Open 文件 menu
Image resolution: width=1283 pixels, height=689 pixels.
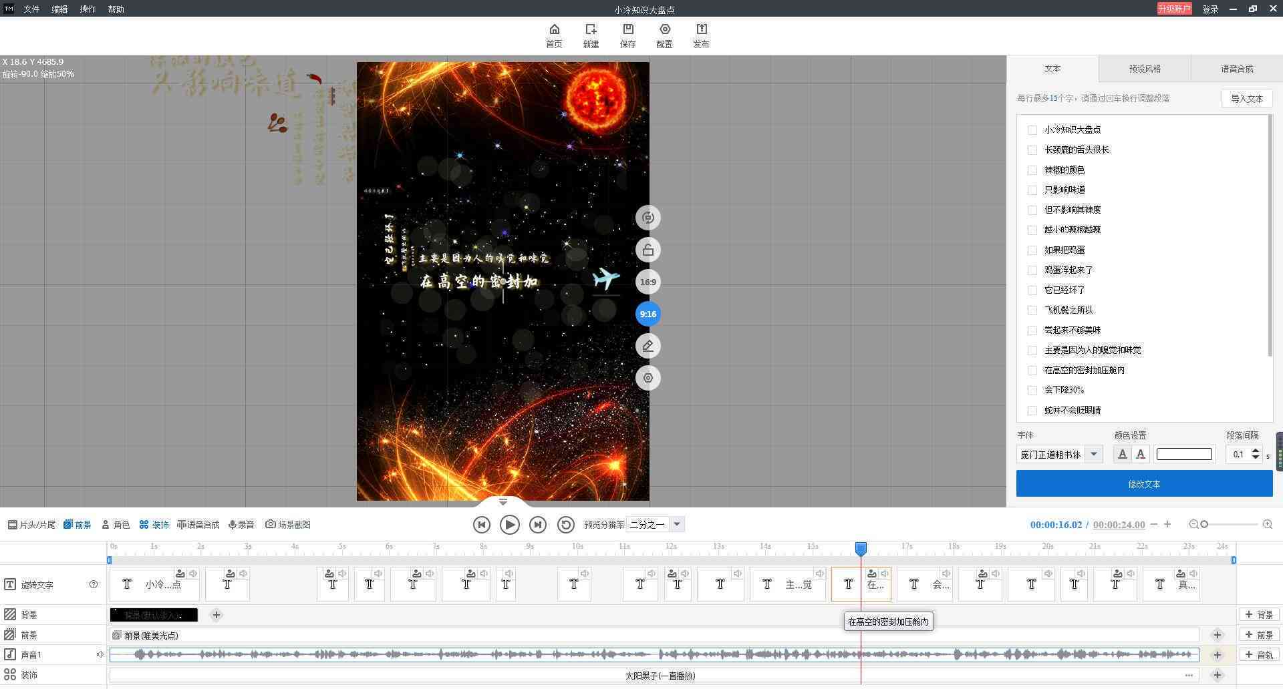[31, 9]
